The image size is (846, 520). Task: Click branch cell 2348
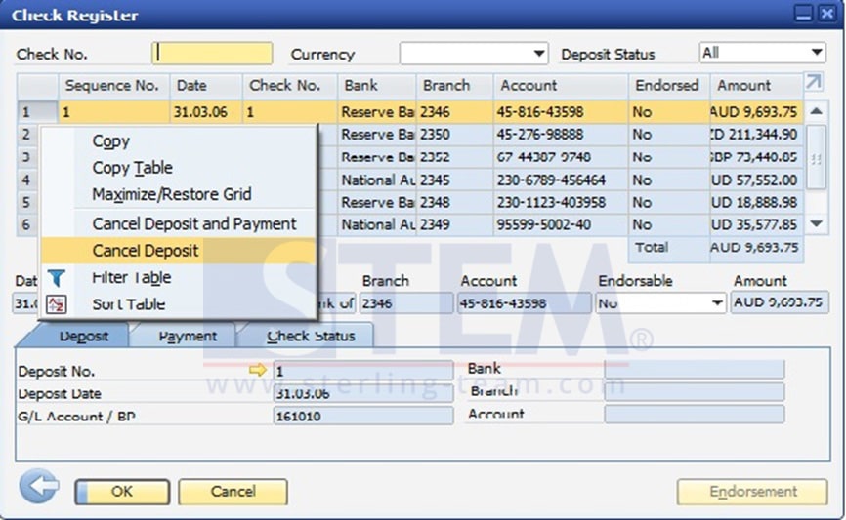[455, 202]
